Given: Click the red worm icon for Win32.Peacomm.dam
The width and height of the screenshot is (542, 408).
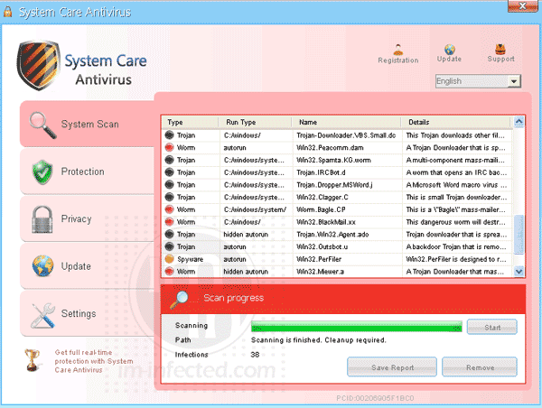Looking at the screenshot, I should [170, 147].
